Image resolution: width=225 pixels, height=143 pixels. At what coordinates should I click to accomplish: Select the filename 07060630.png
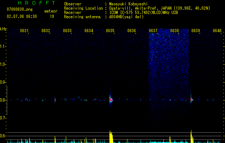click(x=20, y=9)
